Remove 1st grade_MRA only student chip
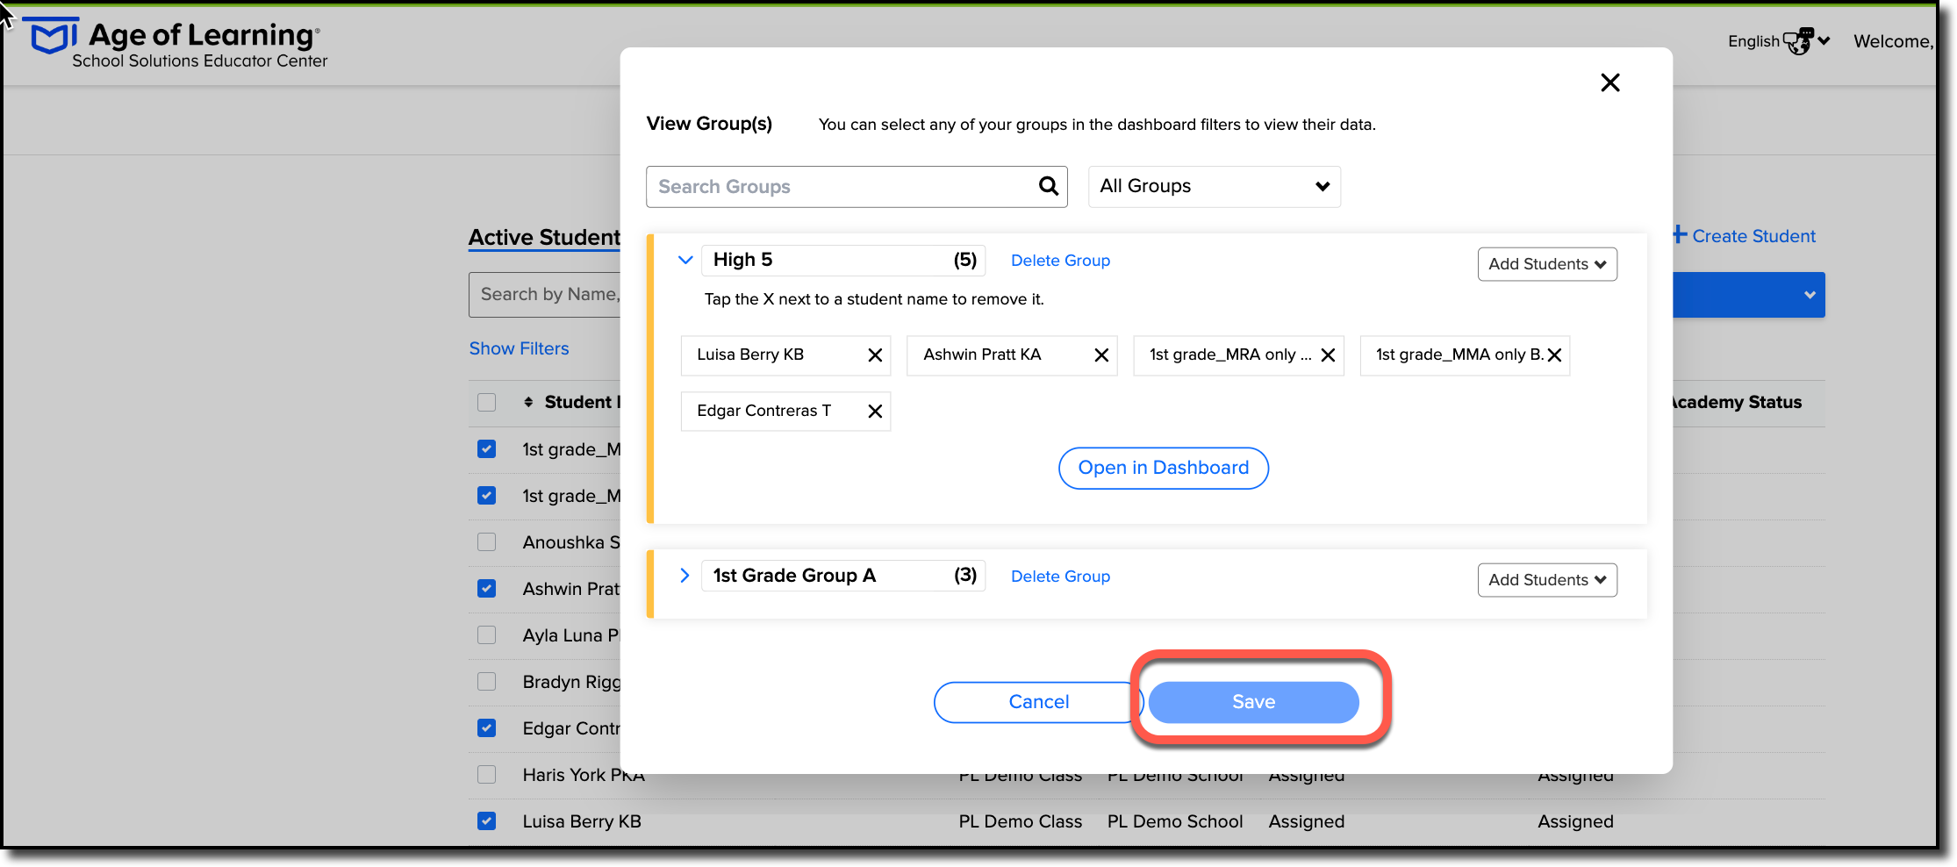 point(1328,355)
